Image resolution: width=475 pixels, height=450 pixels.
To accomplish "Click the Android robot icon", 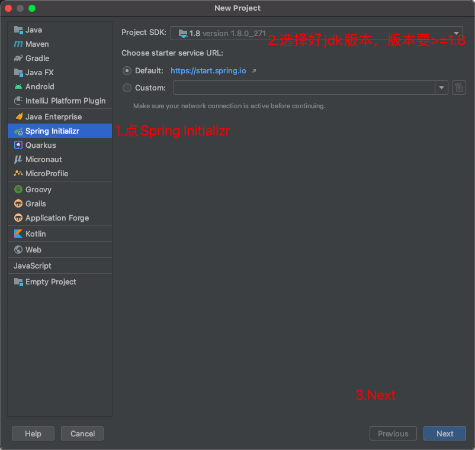I will click(x=18, y=87).
